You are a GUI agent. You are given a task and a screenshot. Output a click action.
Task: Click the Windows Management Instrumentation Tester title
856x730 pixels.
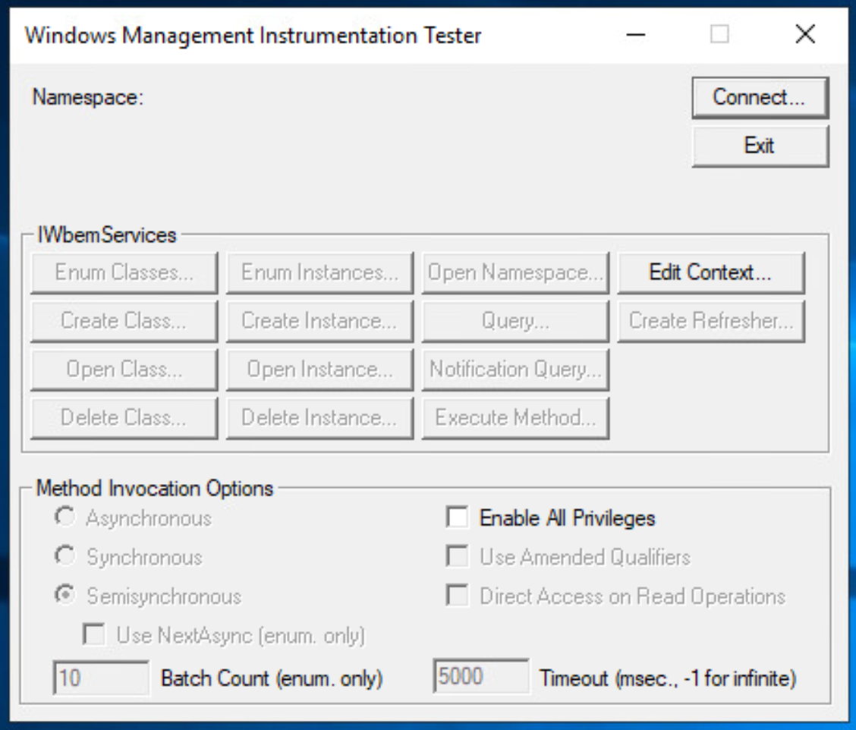pos(253,36)
